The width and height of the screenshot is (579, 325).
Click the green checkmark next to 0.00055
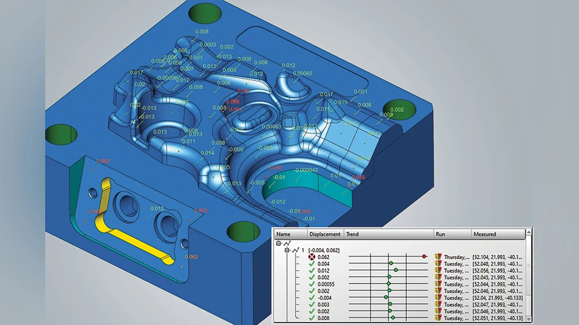312,284
